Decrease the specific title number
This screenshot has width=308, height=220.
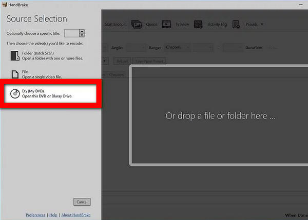pyautogui.click(x=82, y=35)
